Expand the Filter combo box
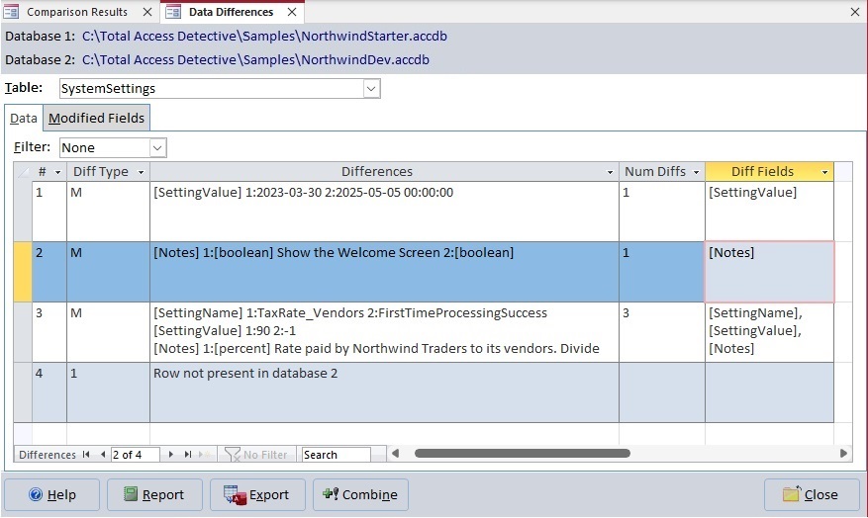 157,147
